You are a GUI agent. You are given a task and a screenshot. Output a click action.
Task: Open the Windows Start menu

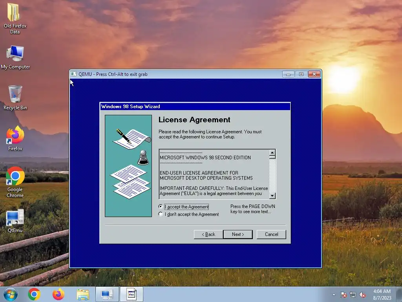coord(10,294)
